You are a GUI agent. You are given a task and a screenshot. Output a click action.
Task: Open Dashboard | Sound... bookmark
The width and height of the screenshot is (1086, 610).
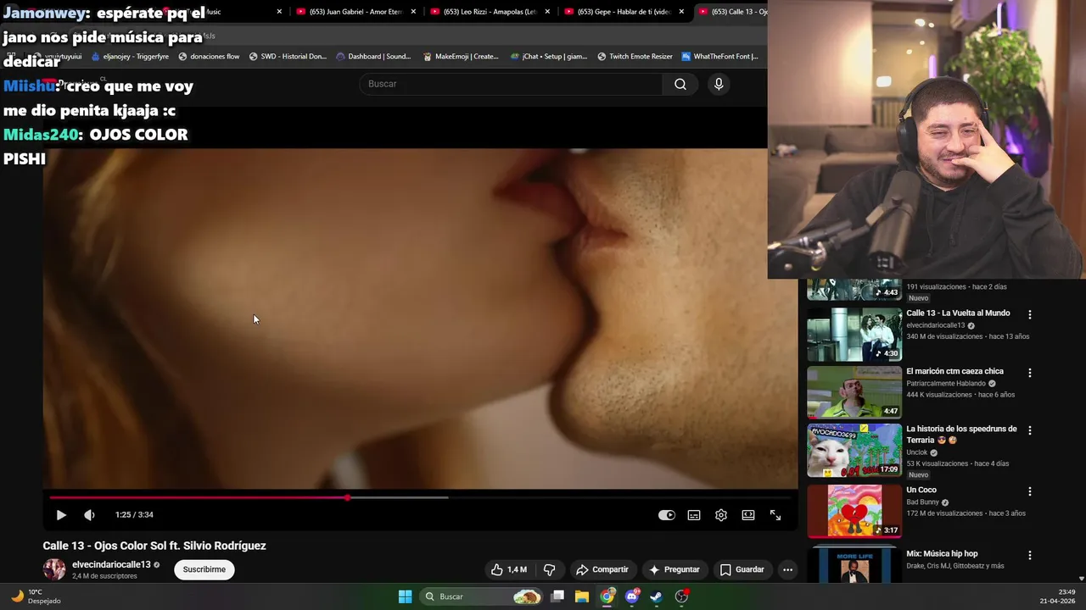373,57
